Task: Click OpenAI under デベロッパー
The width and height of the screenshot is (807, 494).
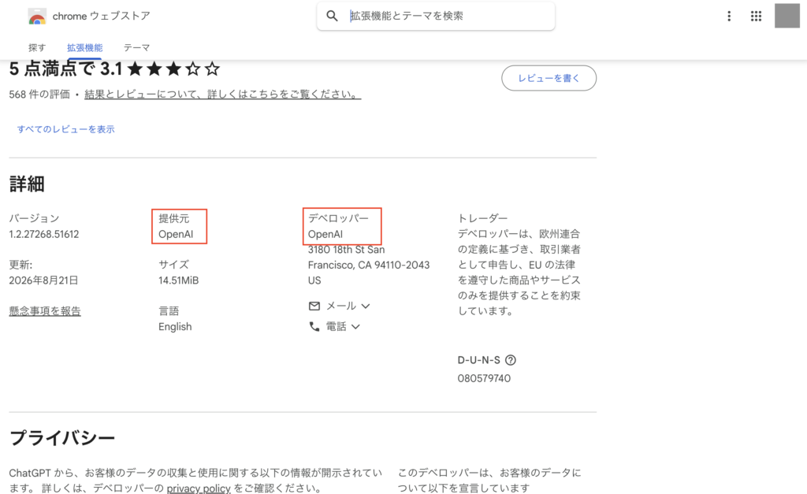Action: (325, 234)
